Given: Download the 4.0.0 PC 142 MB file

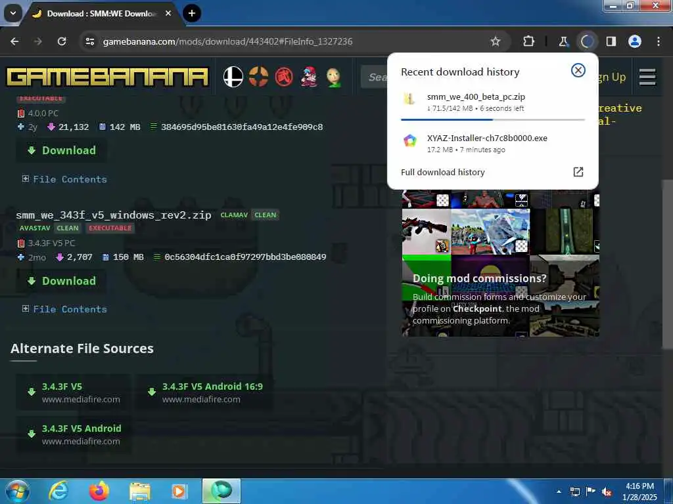Looking at the screenshot, I should point(61,150).
